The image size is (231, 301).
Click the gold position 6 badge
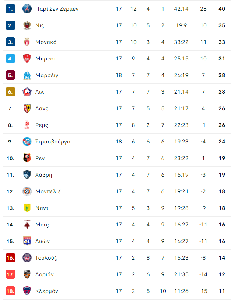pyautogui.click(x=11, y=92)
